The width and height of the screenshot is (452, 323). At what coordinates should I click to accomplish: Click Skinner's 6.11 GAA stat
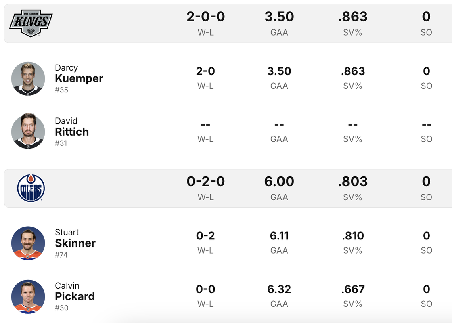279,236
